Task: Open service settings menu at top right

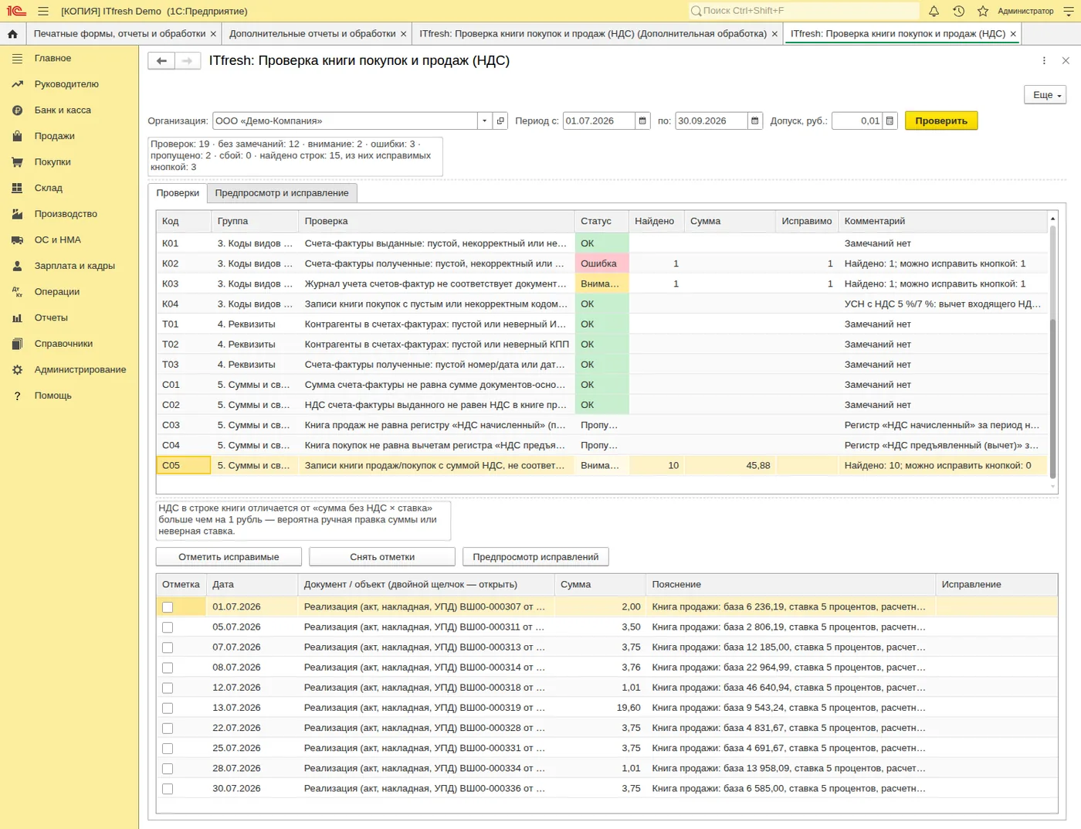Action: tap(1069, 11)
